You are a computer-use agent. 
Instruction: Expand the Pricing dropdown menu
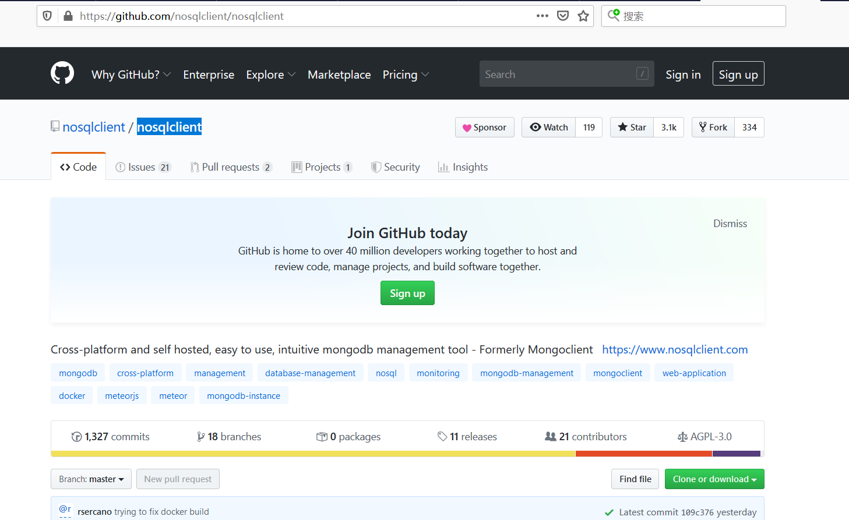pos(406,75)
